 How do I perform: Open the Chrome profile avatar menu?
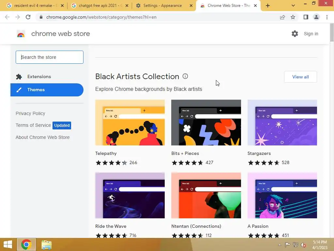[x=316, y=17]
